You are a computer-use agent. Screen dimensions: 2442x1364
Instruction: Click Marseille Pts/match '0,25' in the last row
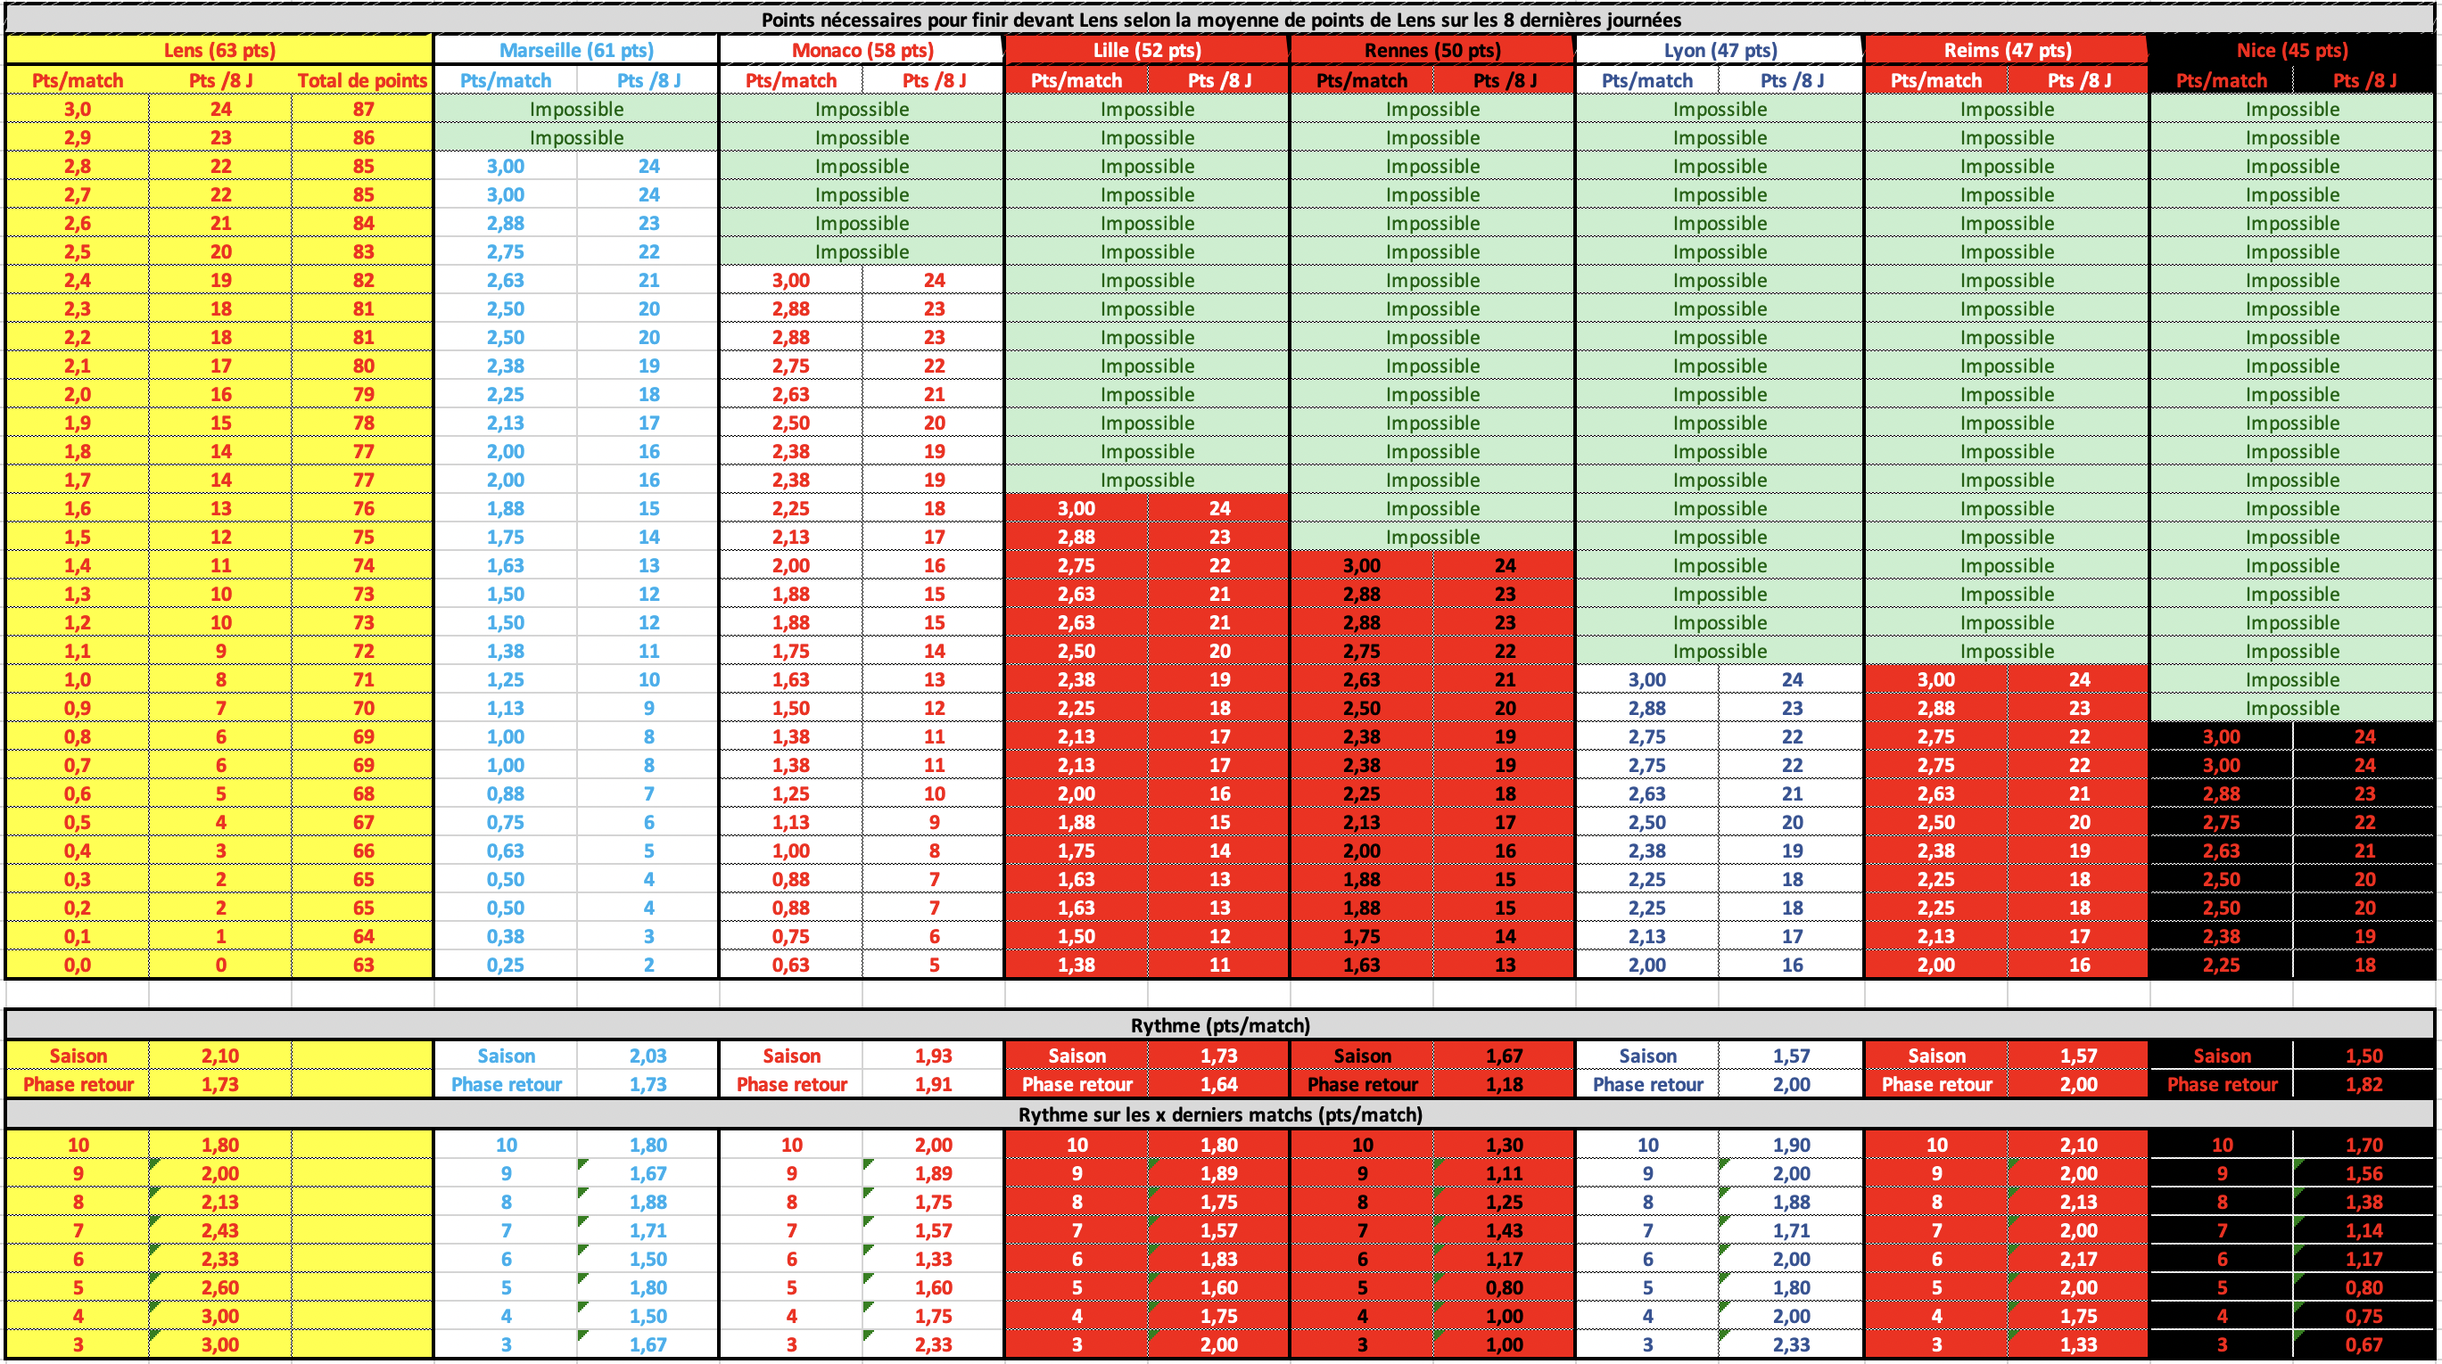point(506,965)
